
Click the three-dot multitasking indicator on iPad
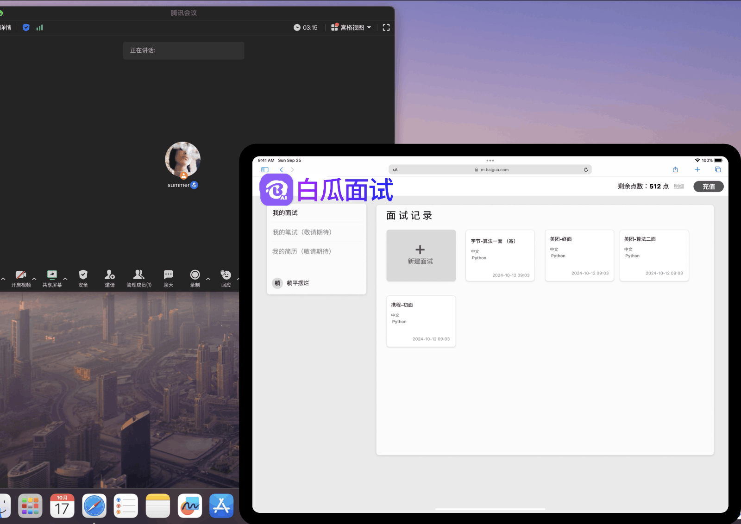490,161
